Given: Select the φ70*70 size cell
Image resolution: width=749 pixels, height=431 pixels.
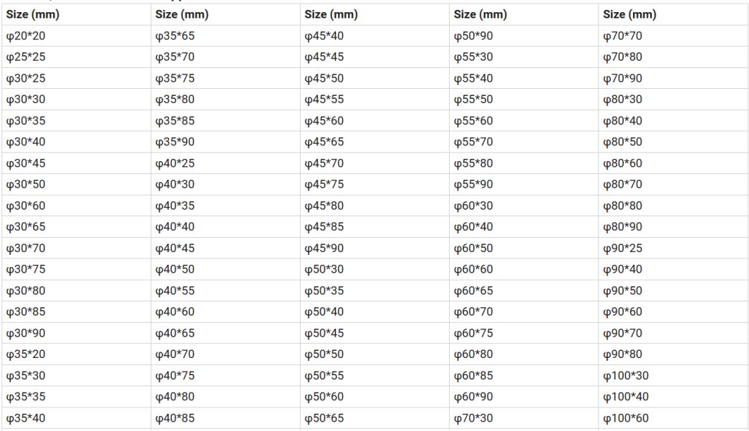Looking at the screenshot, I should click(673, 36).
